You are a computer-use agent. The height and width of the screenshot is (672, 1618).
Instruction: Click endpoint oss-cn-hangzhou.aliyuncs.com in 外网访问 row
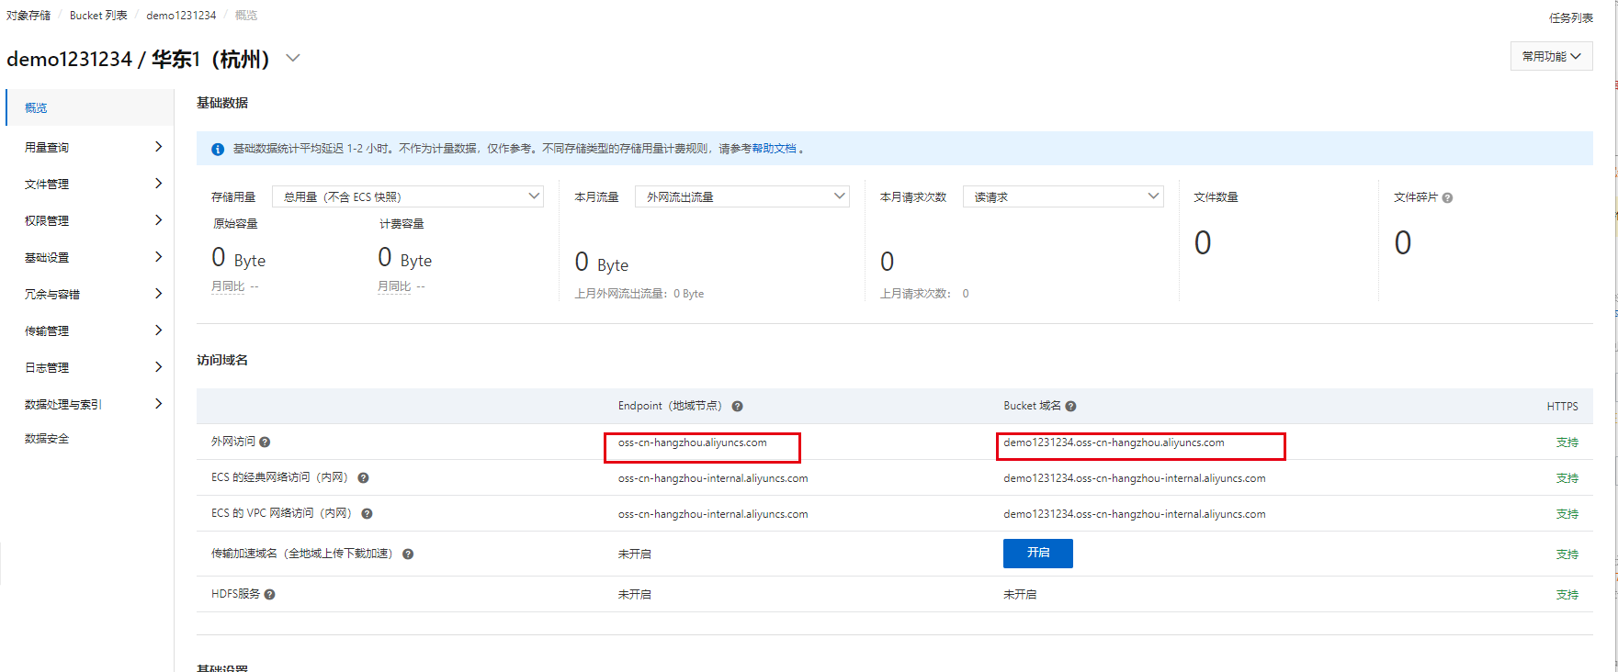tap(693, 442)
